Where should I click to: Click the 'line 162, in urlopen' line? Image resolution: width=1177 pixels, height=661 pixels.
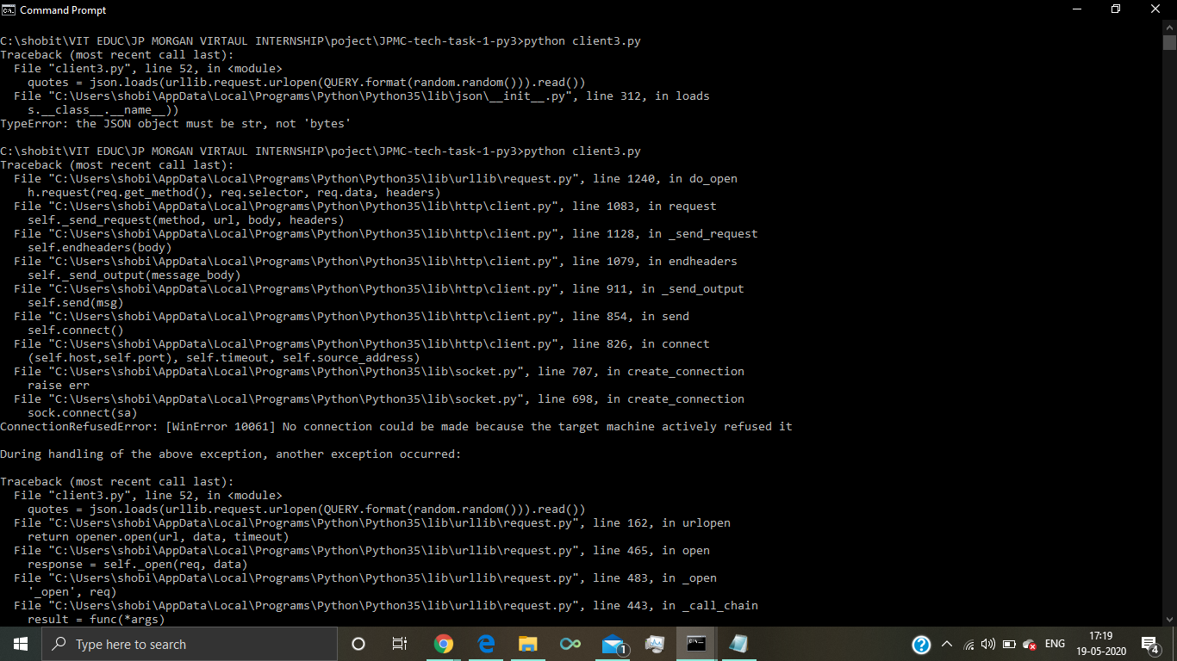tap(372, 523)
